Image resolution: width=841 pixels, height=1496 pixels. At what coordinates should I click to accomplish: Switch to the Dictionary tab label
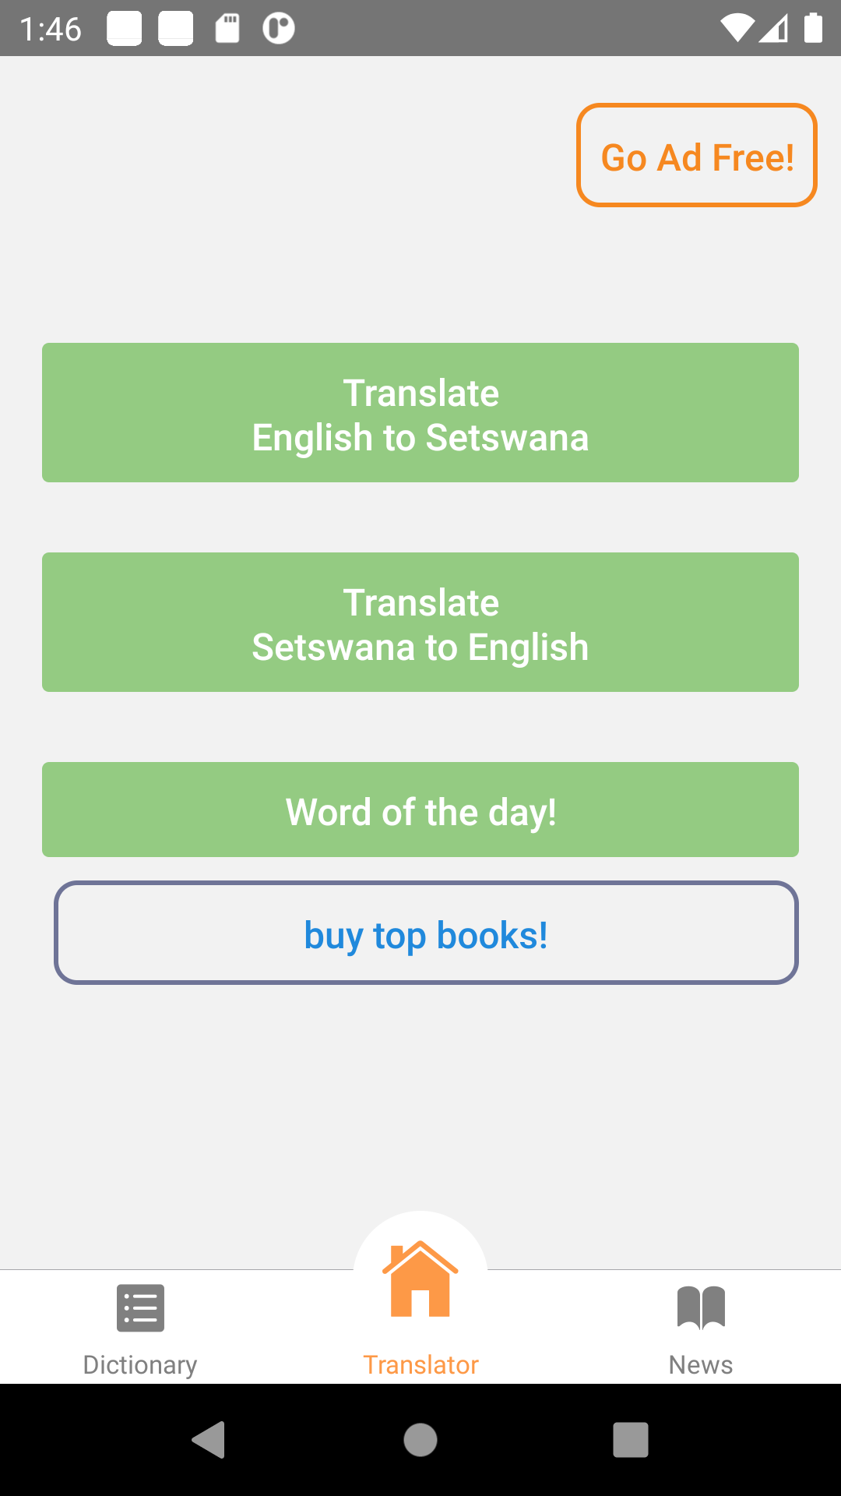point(140,1364)
